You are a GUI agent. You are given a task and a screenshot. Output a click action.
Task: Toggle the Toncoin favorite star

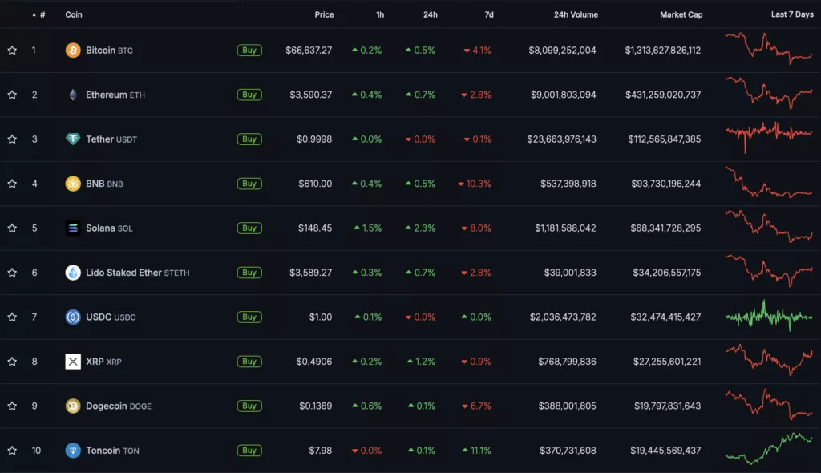[12, 451]
